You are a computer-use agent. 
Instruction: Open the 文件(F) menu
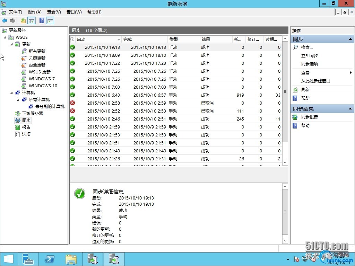tap(15, 12)
